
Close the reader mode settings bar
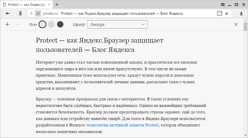[x=236, y=24]
